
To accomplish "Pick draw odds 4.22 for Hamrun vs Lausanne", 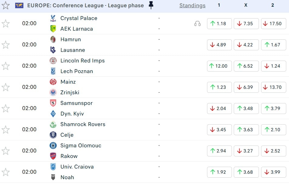I will pyautogui.click(x=246, y=45).
